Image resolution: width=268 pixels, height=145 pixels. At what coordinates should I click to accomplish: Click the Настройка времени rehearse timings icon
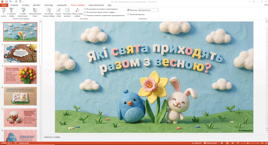click(67, 10)
